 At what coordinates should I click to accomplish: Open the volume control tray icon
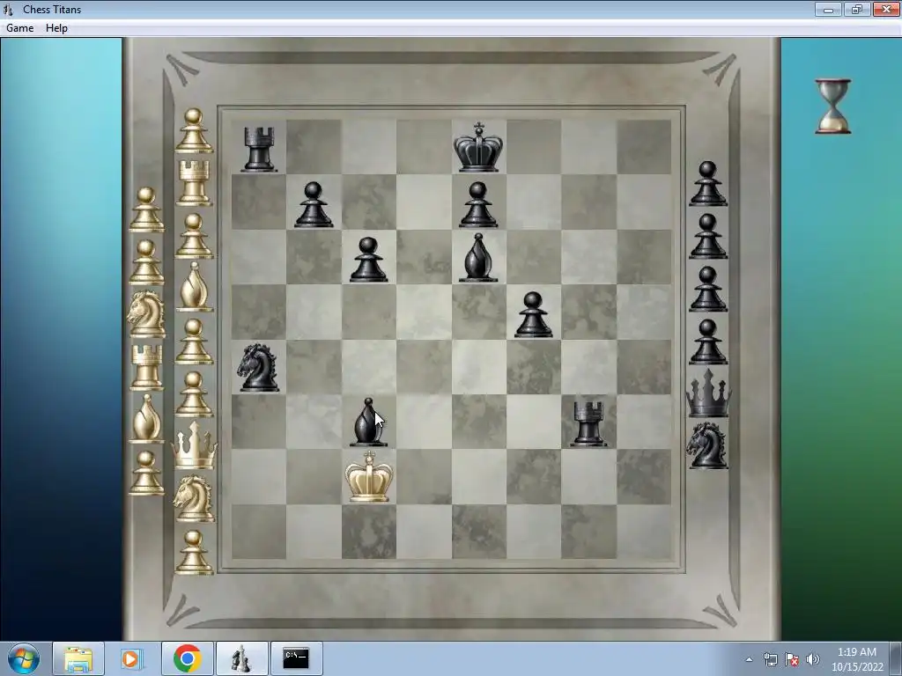click(x=812, y=659)
